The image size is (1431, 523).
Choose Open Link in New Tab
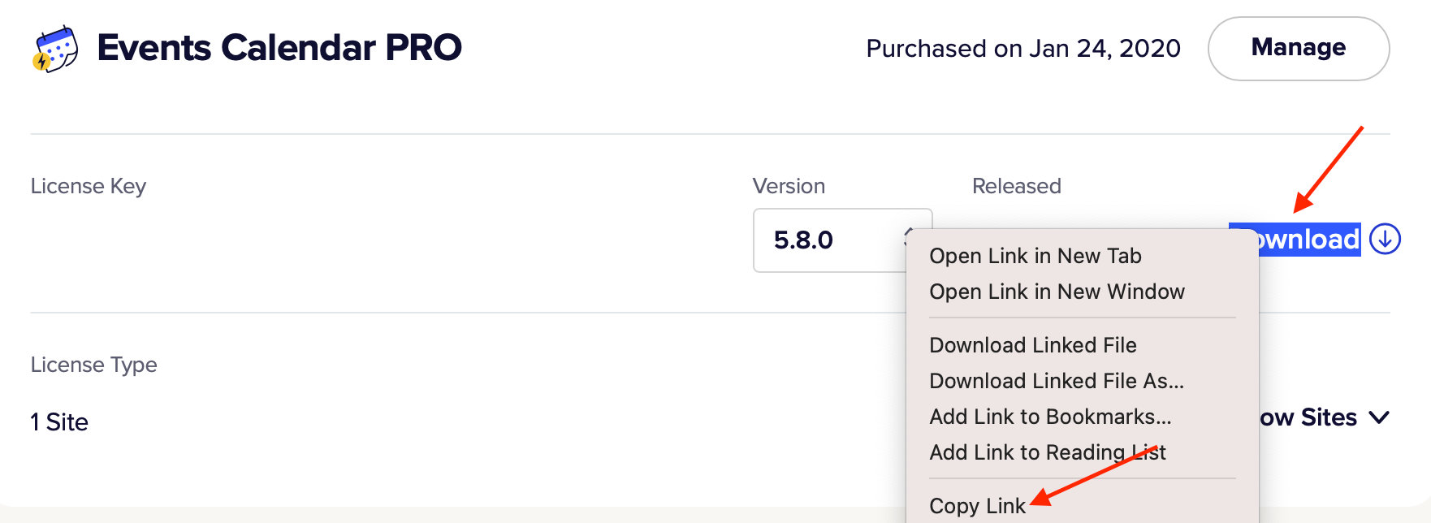(1035, 256)
